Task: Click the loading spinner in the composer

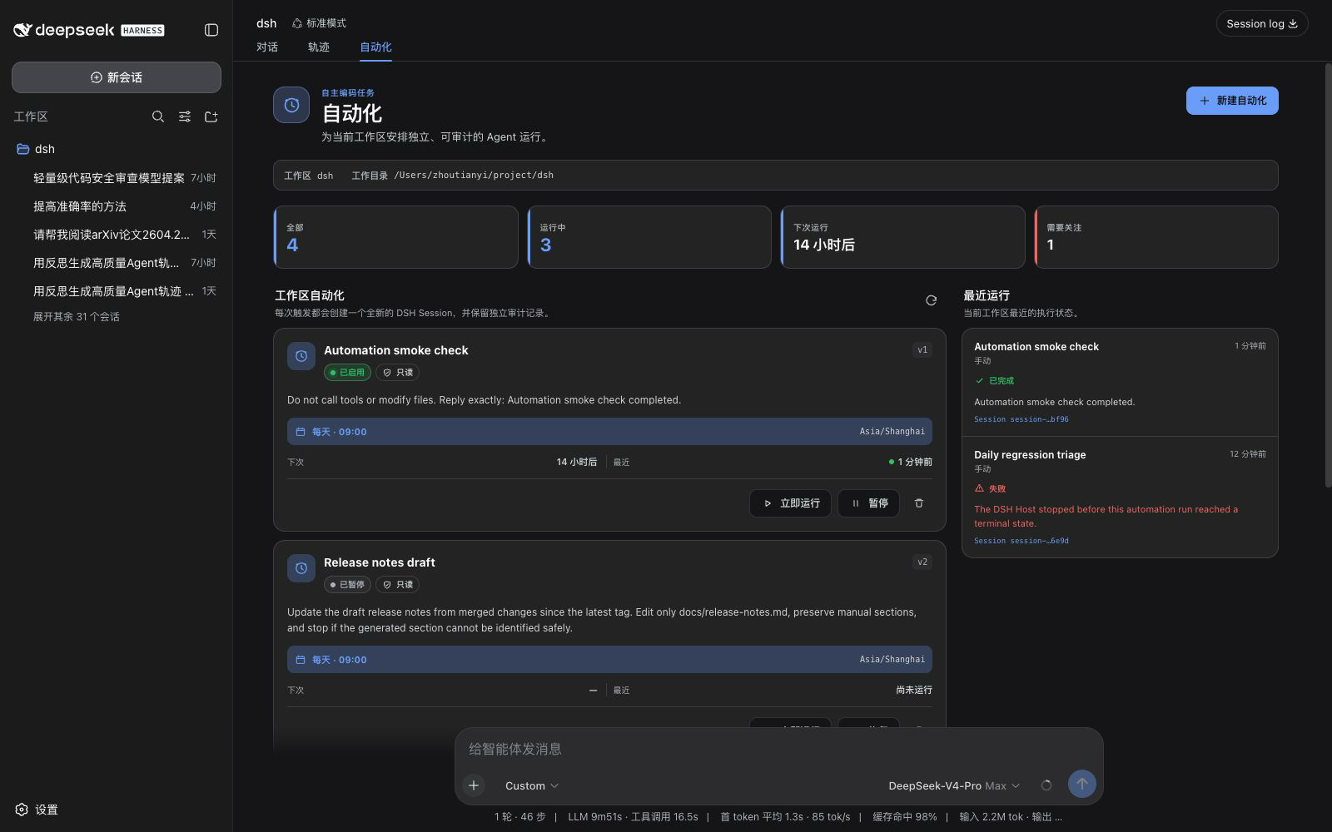Action: coord(1046,785)
